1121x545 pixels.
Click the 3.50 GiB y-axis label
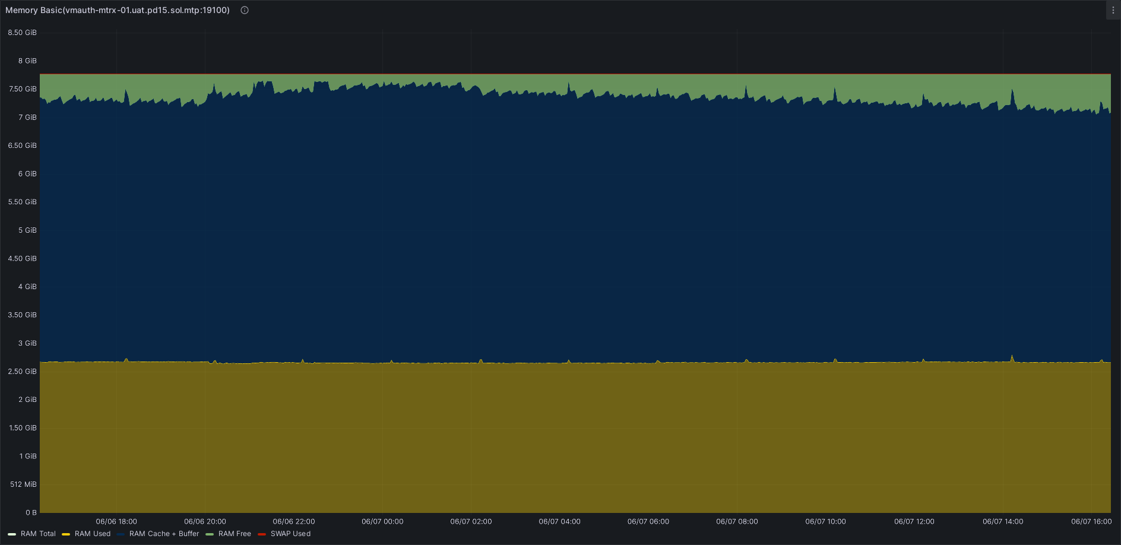(x=23, y=315)
